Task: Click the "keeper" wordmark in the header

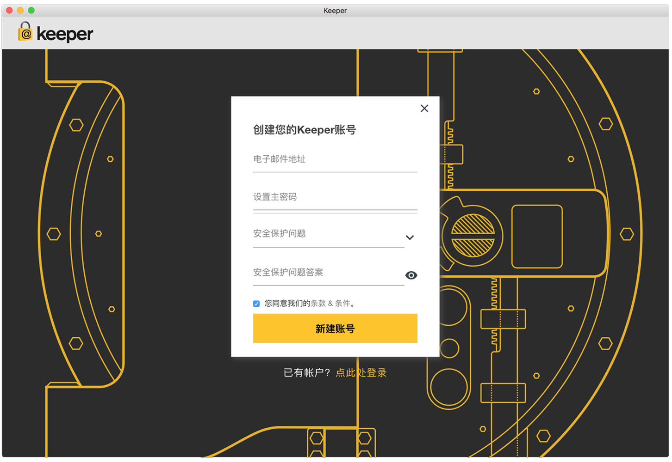Action: point(65,34)
